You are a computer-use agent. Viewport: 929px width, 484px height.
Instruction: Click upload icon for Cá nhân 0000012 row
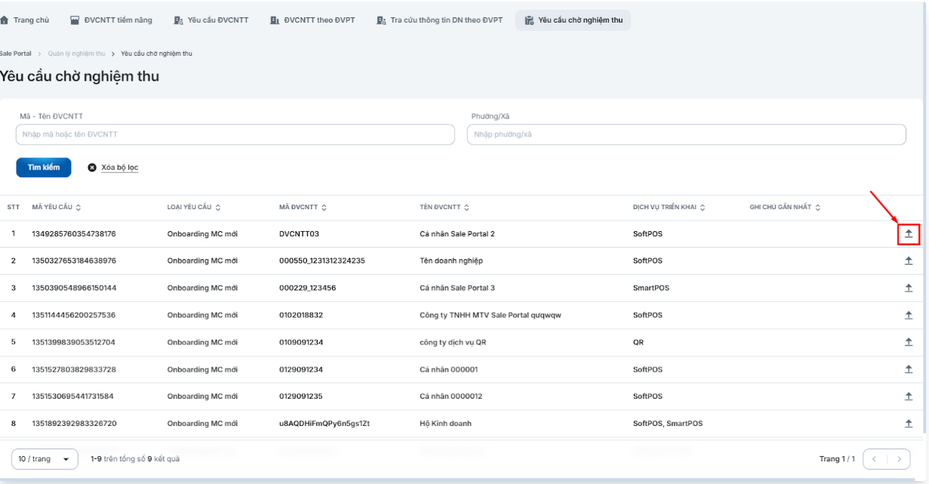click(909, 396)
